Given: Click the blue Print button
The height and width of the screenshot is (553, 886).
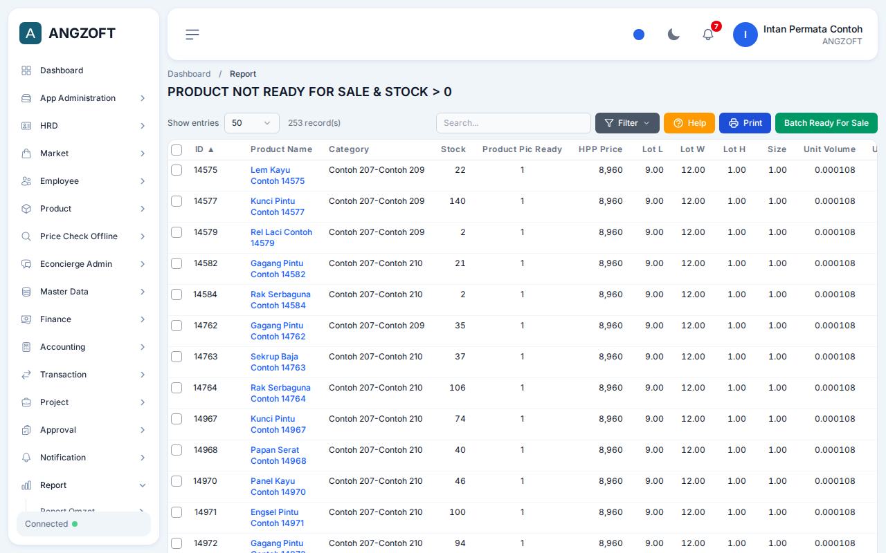Looking at the screenshot, I should pyautogui.click(x=745, y=123).
